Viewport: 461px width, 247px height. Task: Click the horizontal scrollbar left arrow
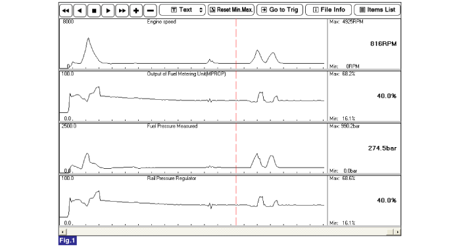tap(62, 232)
